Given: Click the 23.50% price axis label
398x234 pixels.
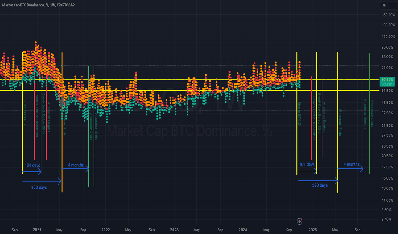Looking at the screenshot, I should point(388,146).
